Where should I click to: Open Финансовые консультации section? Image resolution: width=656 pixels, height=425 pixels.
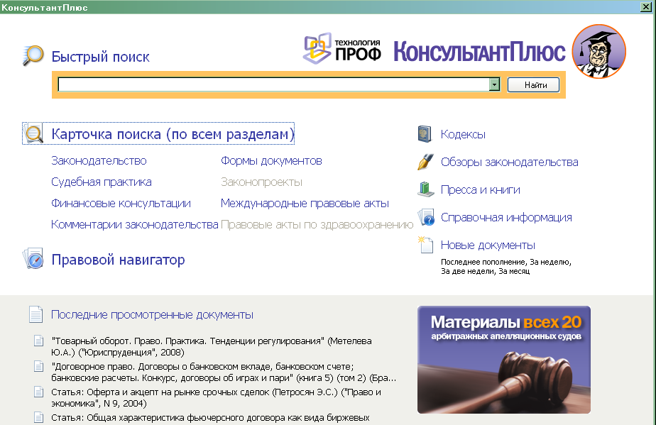[x=121, y=204]
